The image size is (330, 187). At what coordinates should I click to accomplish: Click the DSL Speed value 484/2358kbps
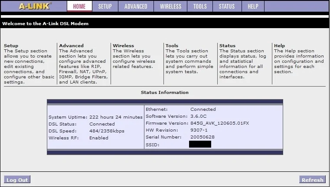107,131
